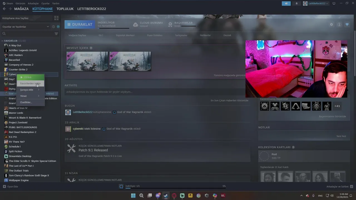Open the TOPLULUK tab
Viewport: 356px width, 200px height.
pos(65,9)
